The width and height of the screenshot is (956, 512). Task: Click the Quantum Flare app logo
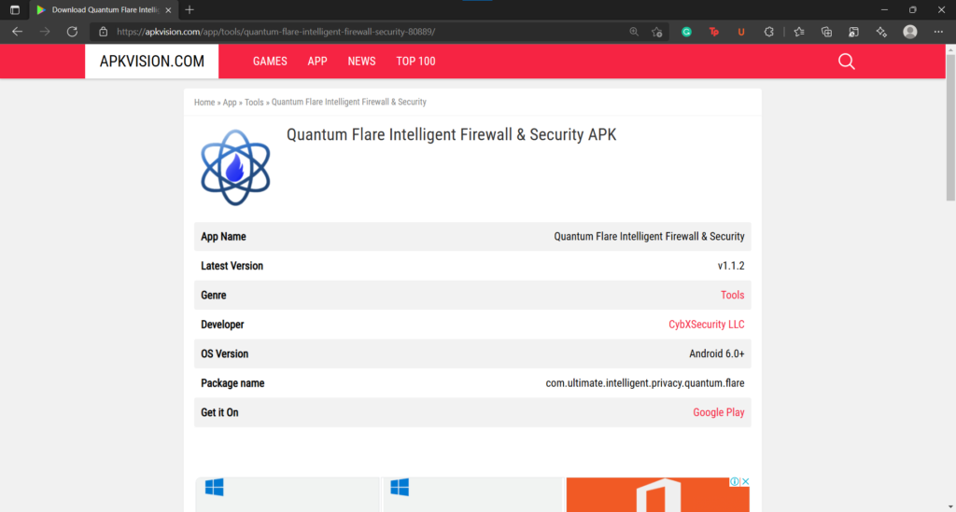[235, 167]
